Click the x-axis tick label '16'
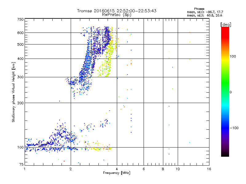 click(x=209, y=169)
